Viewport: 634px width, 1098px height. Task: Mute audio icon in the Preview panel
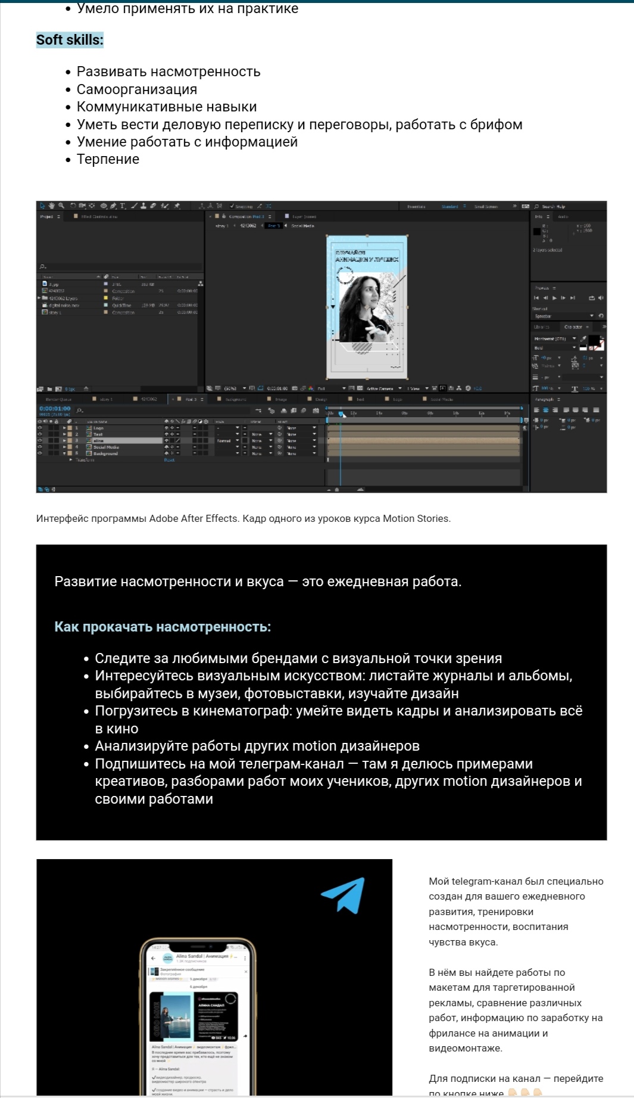tap(601, 298)
